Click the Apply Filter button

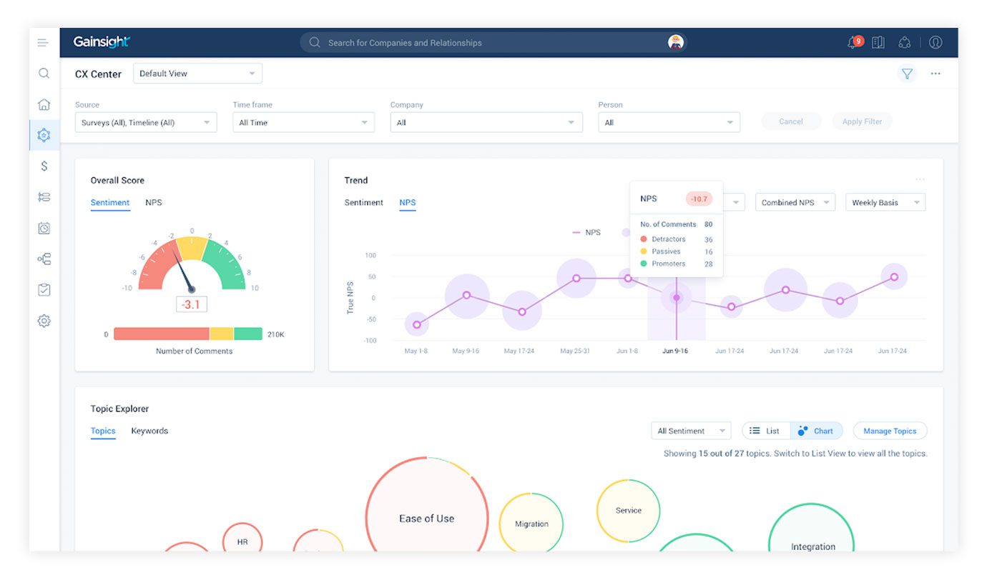pos(862,121)
